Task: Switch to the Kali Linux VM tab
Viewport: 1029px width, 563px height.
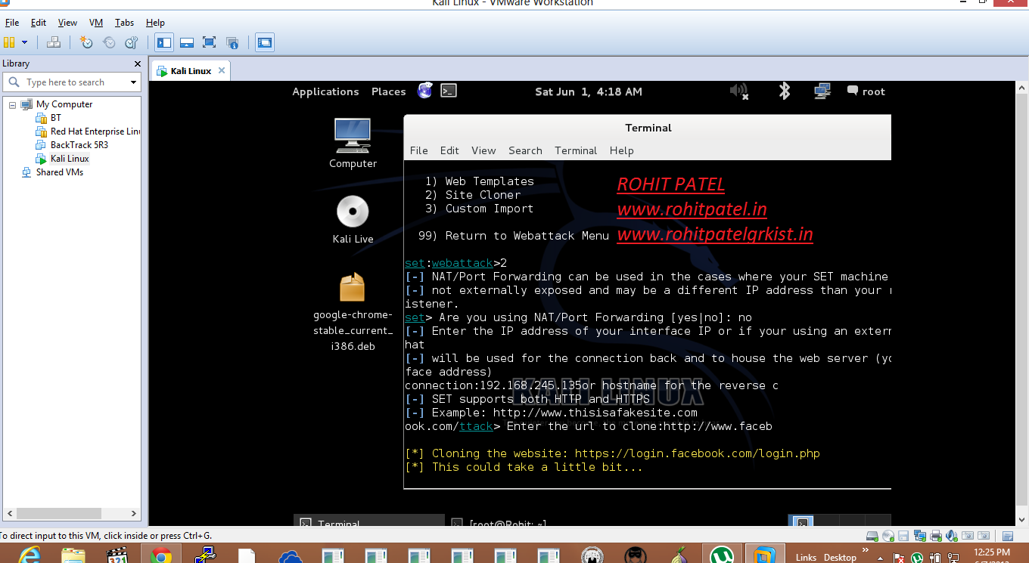Action: pos(191,71)
